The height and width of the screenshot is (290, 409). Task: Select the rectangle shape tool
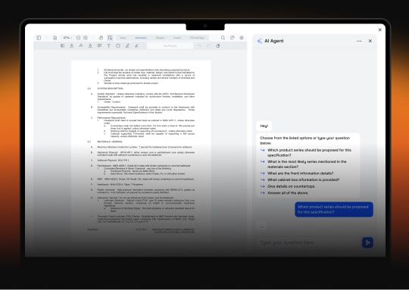click(118, 46)
